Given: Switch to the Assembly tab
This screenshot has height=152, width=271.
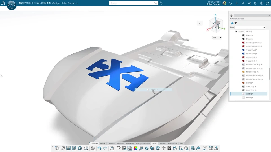Looking at the screenshot, I should click(130, 143).
